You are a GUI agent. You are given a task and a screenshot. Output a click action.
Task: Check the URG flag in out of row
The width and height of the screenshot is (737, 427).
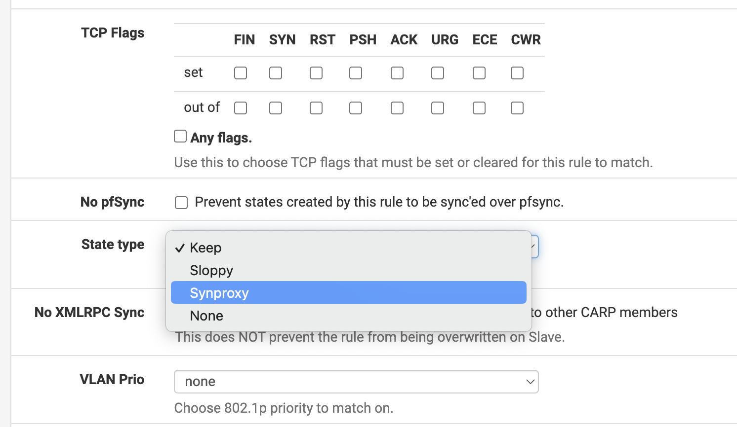pyautogui.click(x=438, y=108)
